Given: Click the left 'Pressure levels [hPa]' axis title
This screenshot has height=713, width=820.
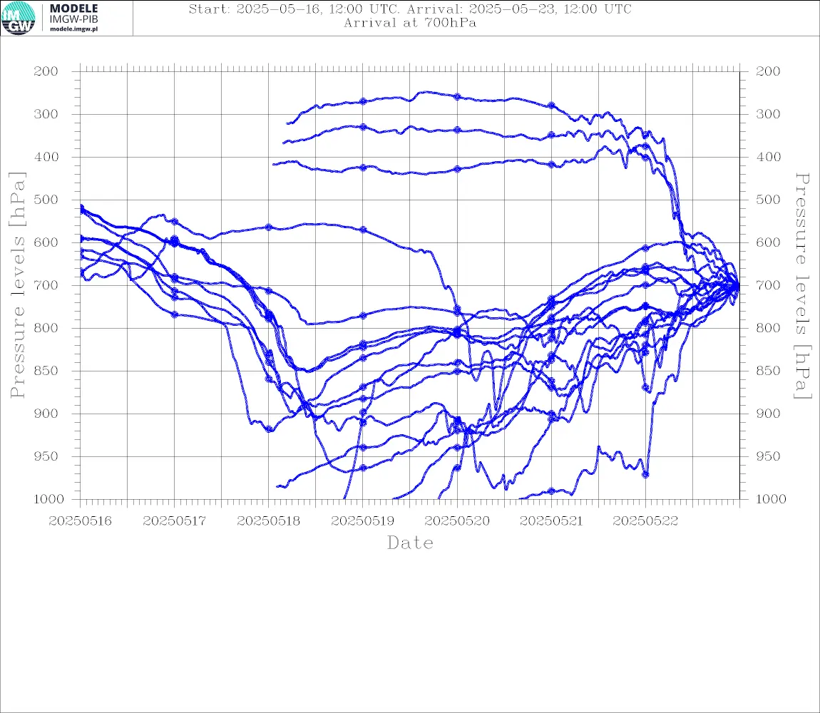Looking at the screenshot, I should 17,285.
